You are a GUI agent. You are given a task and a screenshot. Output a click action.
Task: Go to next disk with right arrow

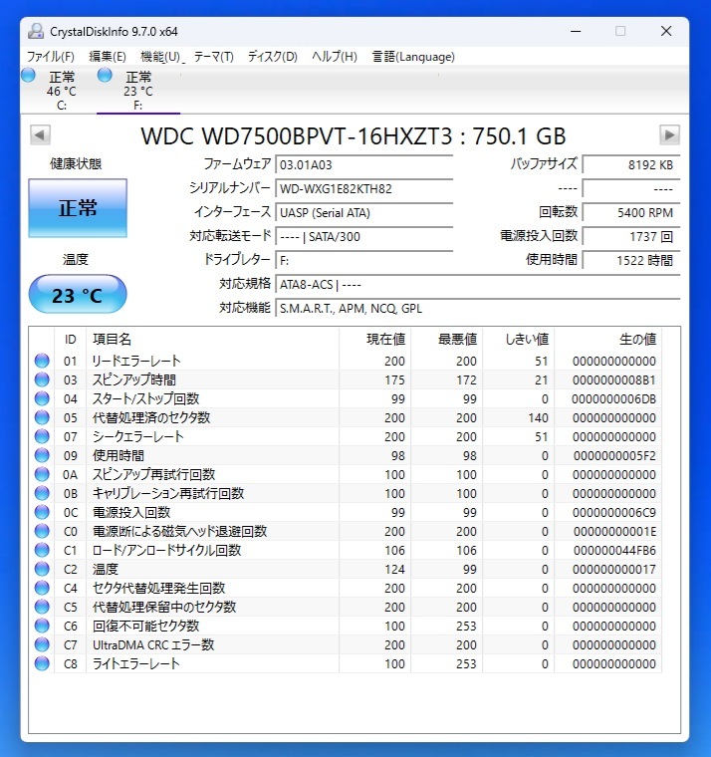[x=669, y=134]
